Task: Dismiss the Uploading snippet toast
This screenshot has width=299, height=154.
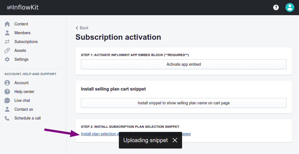Action: (x=175, y=140)
